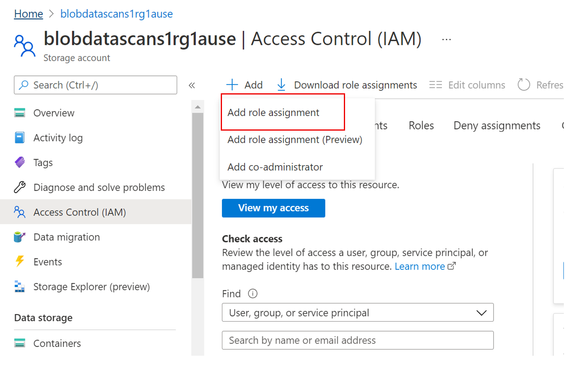
Task: Click the Overview icon in sidebar
Action: coord(20,113)
